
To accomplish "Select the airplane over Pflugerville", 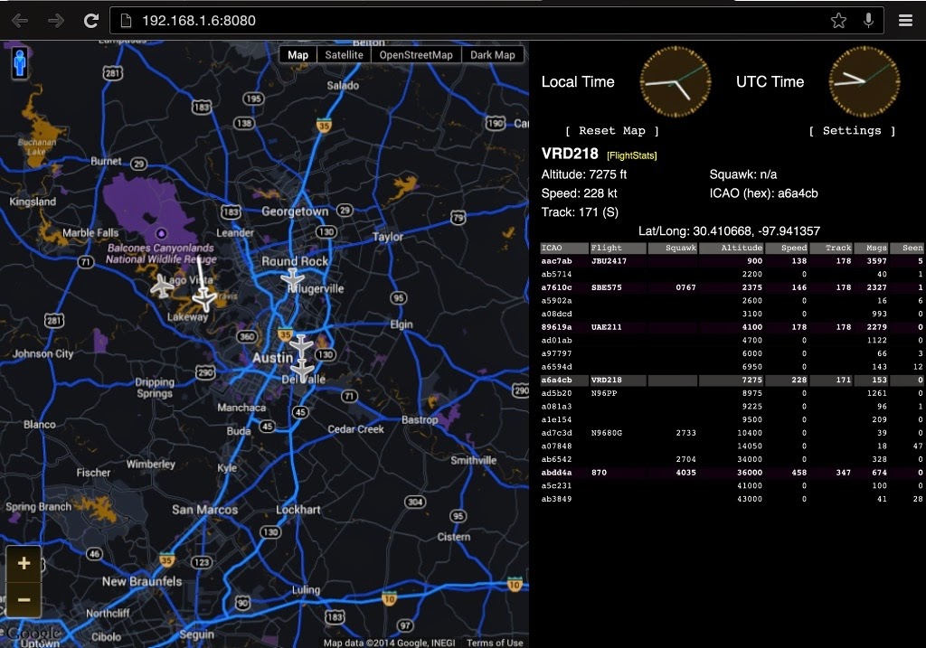I will (x=292, y=280).
